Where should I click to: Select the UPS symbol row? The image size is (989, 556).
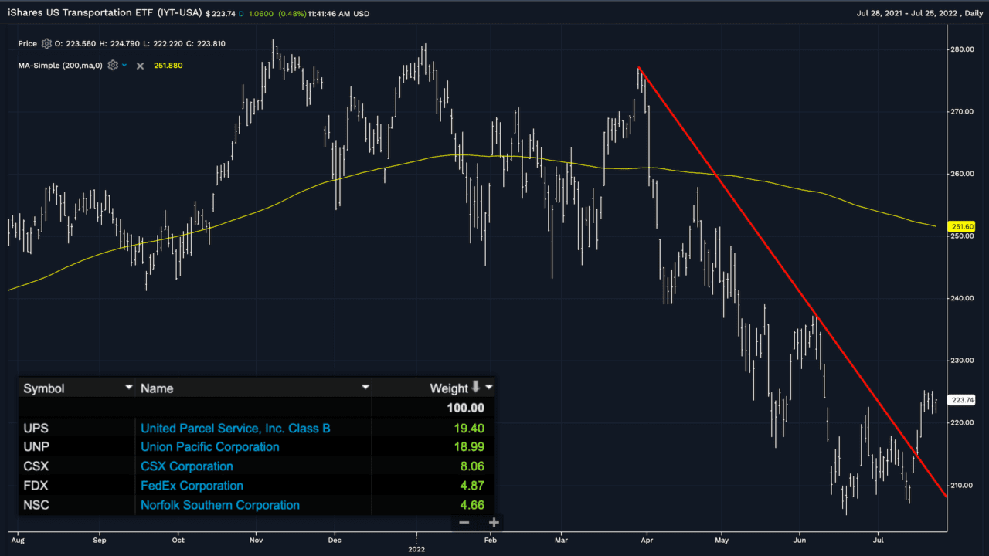point(37,428)
